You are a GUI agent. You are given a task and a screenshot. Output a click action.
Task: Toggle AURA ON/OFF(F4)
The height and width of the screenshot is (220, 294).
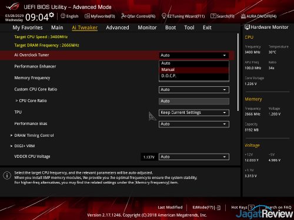[259, 16]
